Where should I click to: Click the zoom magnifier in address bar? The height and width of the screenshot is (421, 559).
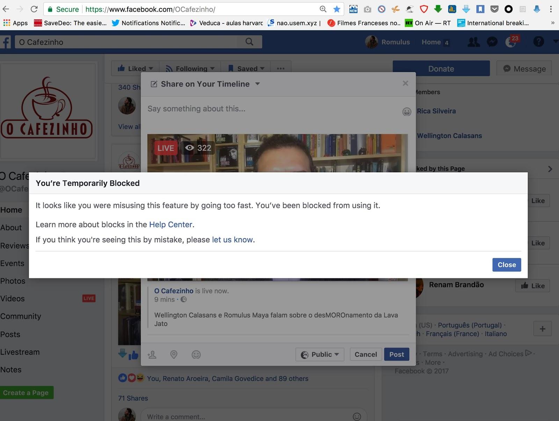coord(323,9)
